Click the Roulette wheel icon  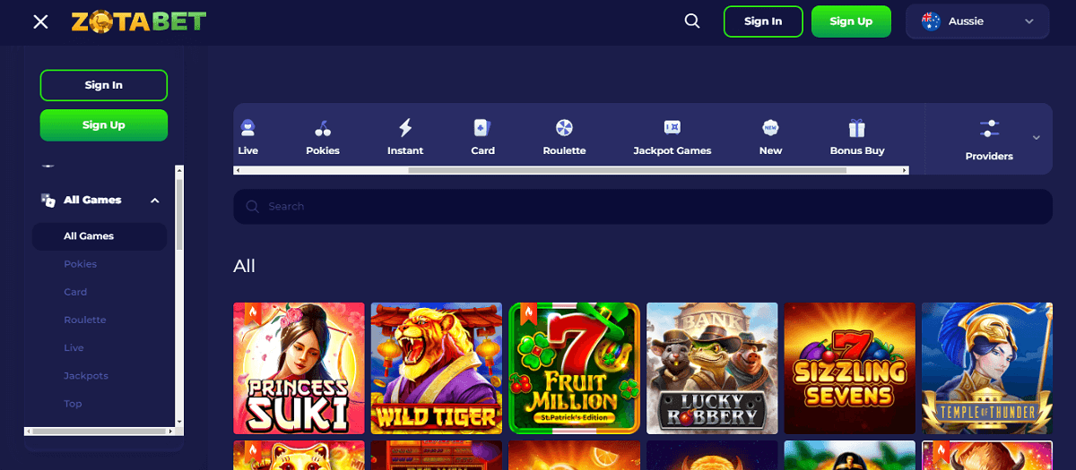pos(564,127)
